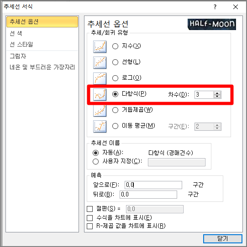Click the moving average trendline chart icon
Screen dimensions: 247x247
(x=100, y=127)
